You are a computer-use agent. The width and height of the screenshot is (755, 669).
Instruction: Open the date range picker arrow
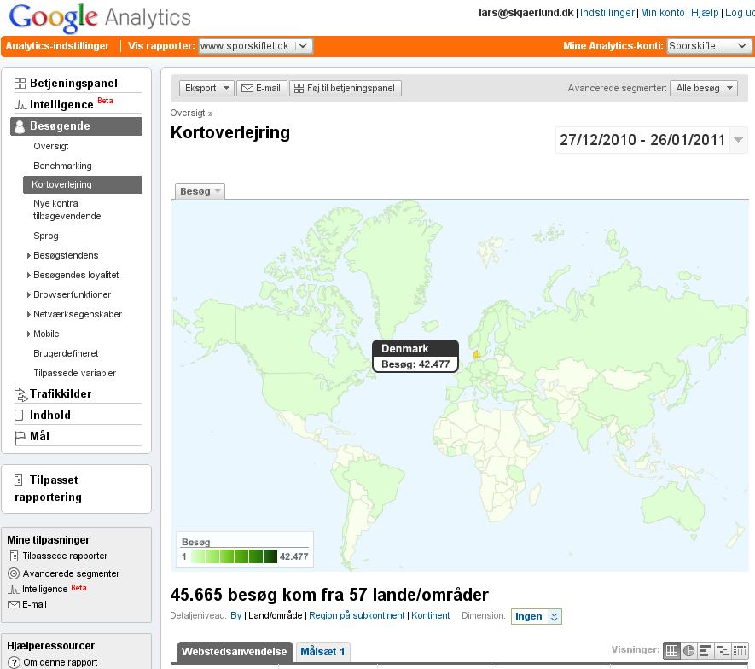click(739, 140)
